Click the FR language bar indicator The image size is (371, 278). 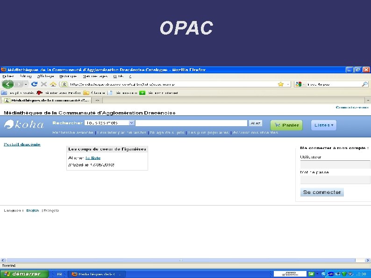(59, 274)
